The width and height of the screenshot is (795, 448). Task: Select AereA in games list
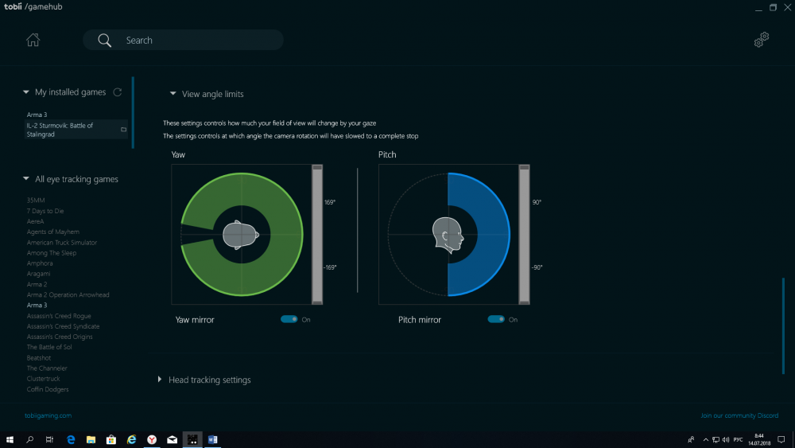pos(36,221)
